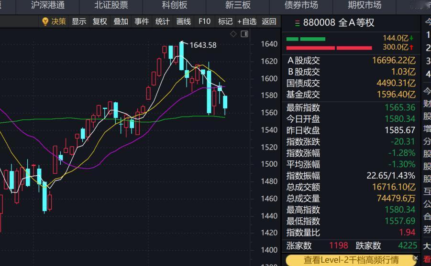The image size is (431, 266).
Task: Open the 事件 events option
Action: (x=142, y=21)
